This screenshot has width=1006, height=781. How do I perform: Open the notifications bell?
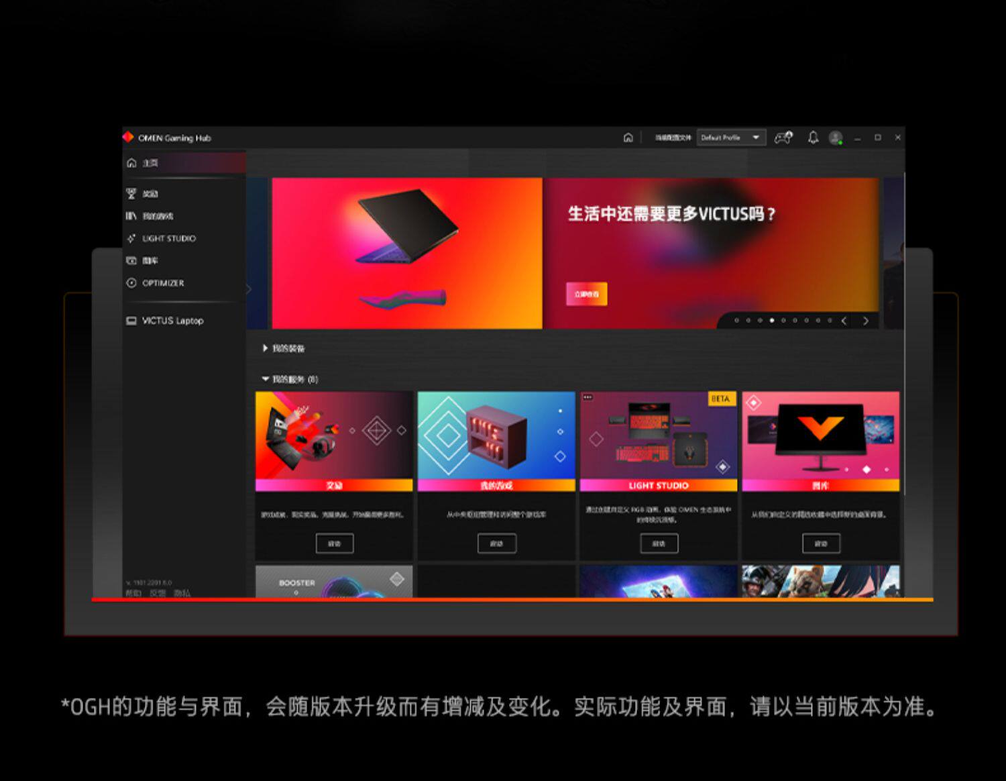pos(813,138)
